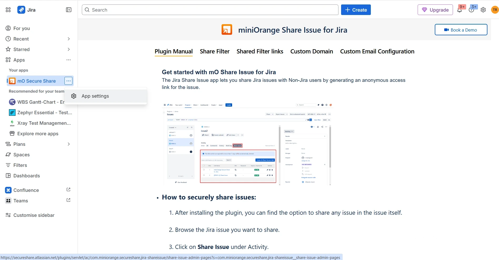Expand the Starred menu chevron
Viewport: 499px width, 260px height.
pyautogui.click(x=69, y=49)
